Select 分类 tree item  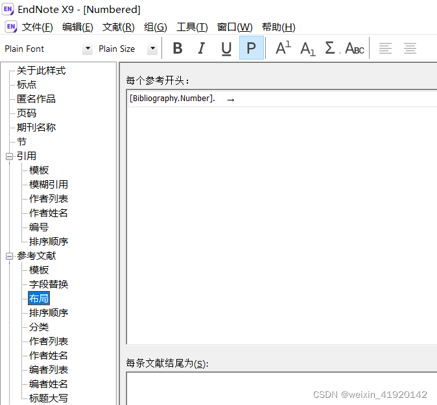[39, 327]
